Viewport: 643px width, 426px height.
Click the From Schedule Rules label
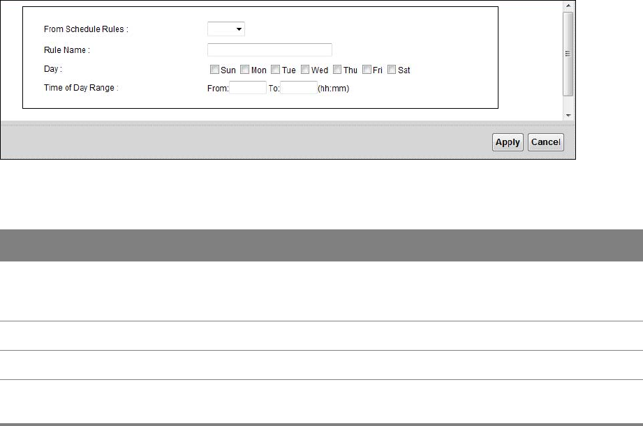[86, 29]
